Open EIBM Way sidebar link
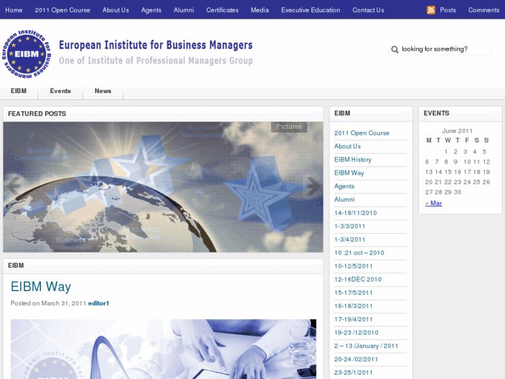The width and height of the screenshot is (505, 379). [349, 173]
